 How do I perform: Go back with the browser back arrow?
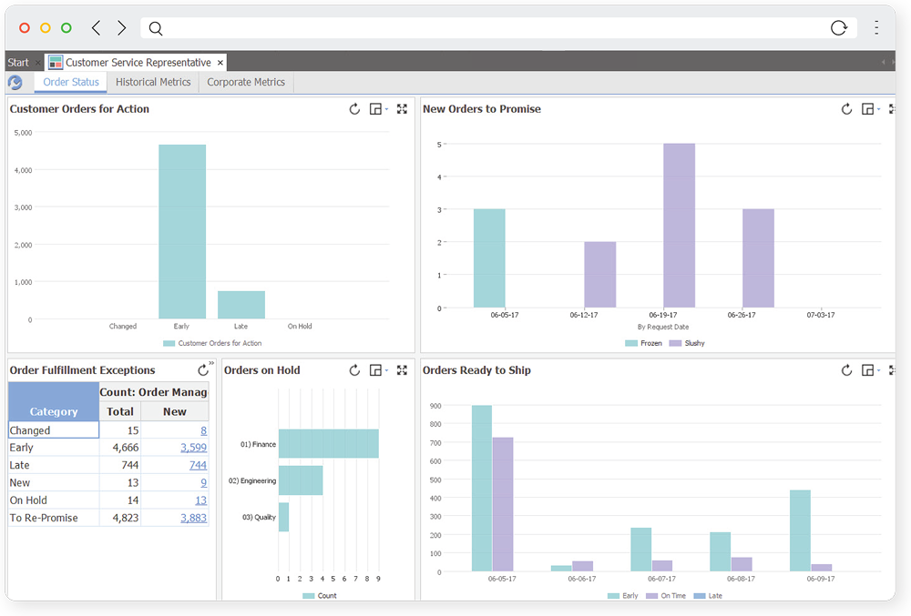coord(96,28)
